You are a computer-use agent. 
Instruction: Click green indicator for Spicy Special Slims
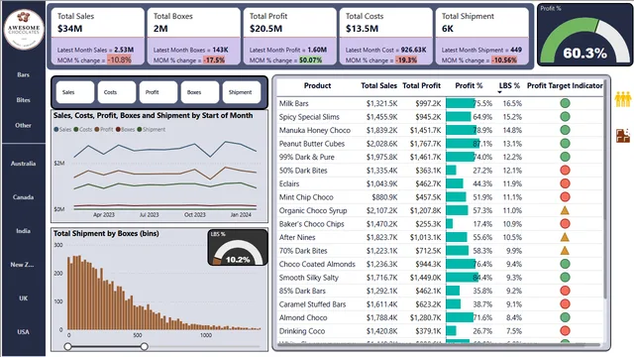coord(565,117)
